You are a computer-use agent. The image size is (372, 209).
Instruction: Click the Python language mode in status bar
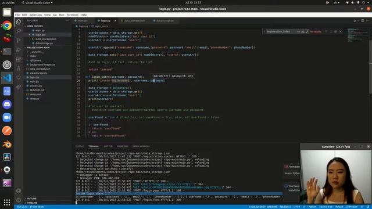point(312,207)
